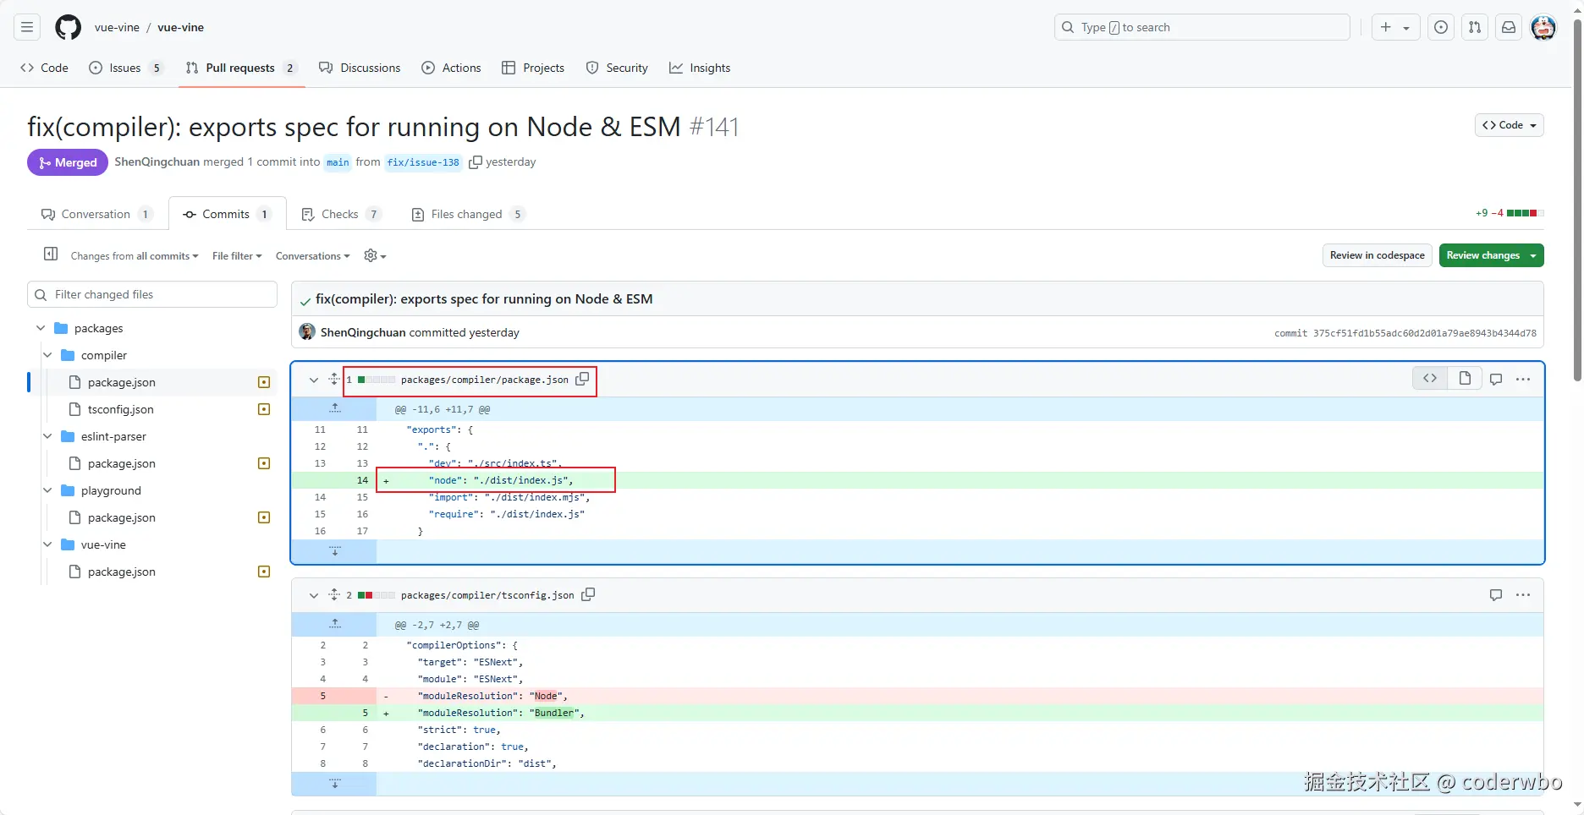Focus the Filter changed files field
Image resolution: width=1584 pixels, height=815 pixels.
click(x=161, y=294)
